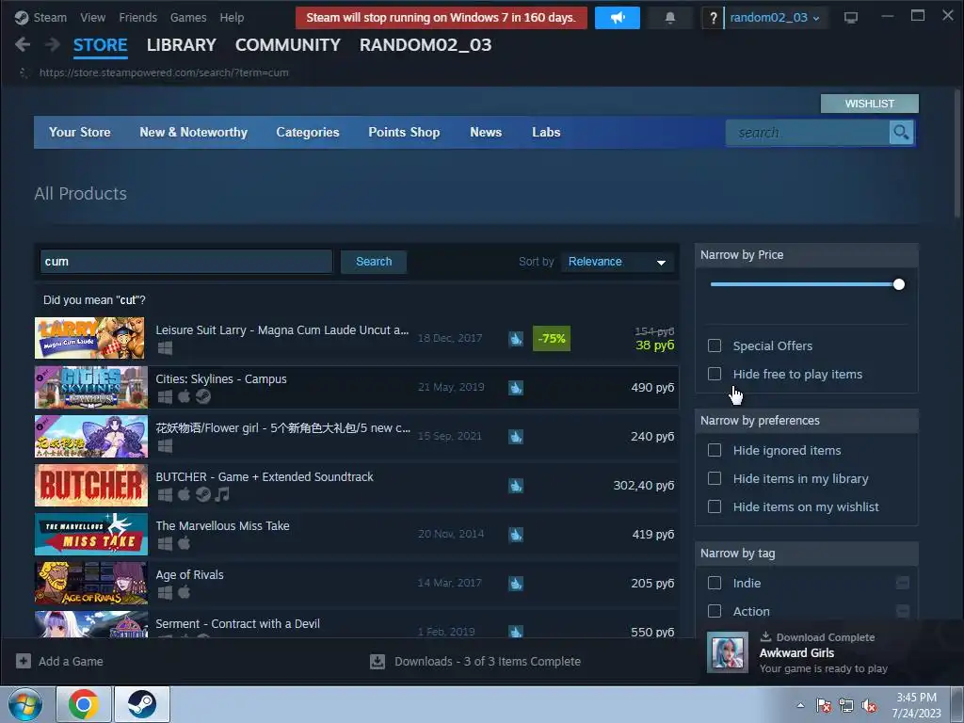Open the WISHLIST button

click(x=869, y=104)
